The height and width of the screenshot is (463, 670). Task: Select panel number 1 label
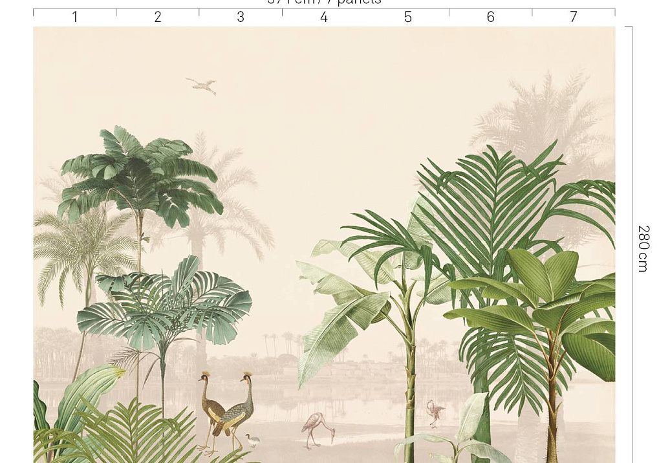(x=75, y=17)
